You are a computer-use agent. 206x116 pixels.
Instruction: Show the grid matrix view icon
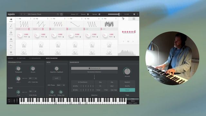click(134, 19)
